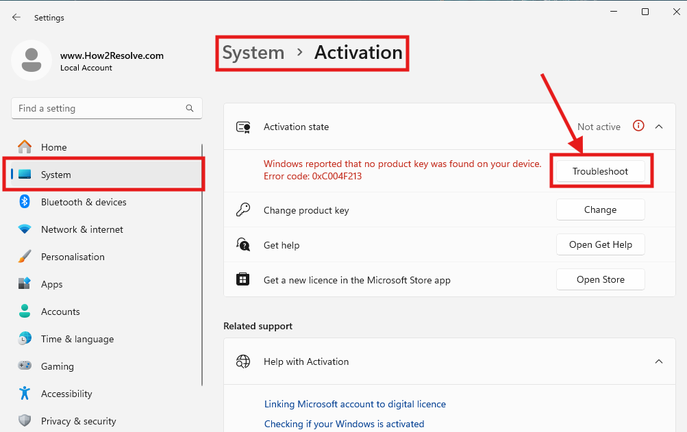Click the Privacy & security shield icon
The image size is (687, 432).
pyautogui.click(x=25, y=420)
